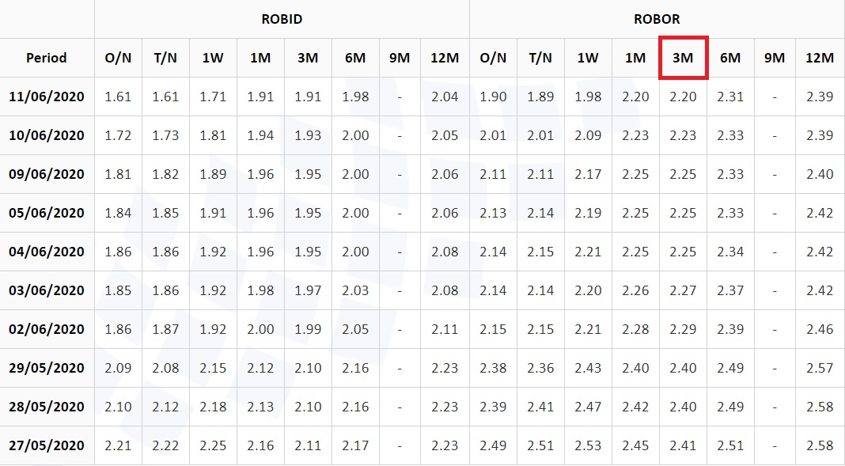The image size is (845, 466).
Task: Select ROBOR 12M value for 28/05/2020
Action: pyautogui.click(x=820, y=407)
